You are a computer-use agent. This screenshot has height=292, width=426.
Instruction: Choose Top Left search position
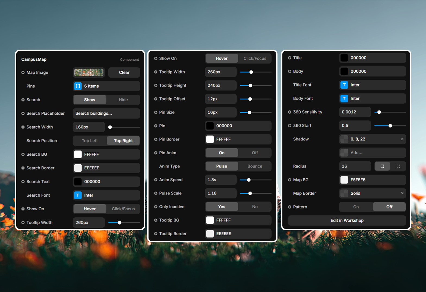90,141
